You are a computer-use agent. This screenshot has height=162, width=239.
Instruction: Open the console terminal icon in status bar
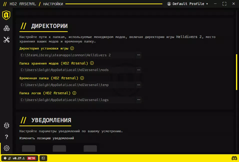tap(43, 158)
